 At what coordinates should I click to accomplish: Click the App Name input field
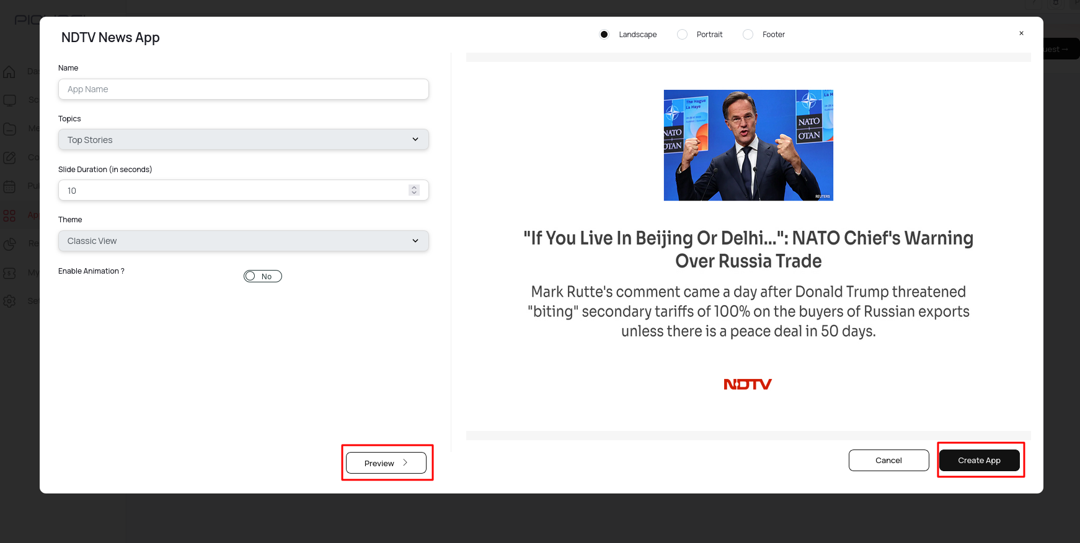pyautogui.click(x=243, y=89)
